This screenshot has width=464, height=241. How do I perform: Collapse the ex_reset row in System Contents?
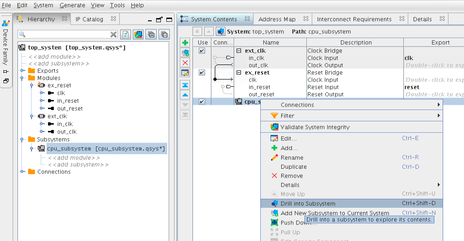pyautogui.click(x=239, y=73)
